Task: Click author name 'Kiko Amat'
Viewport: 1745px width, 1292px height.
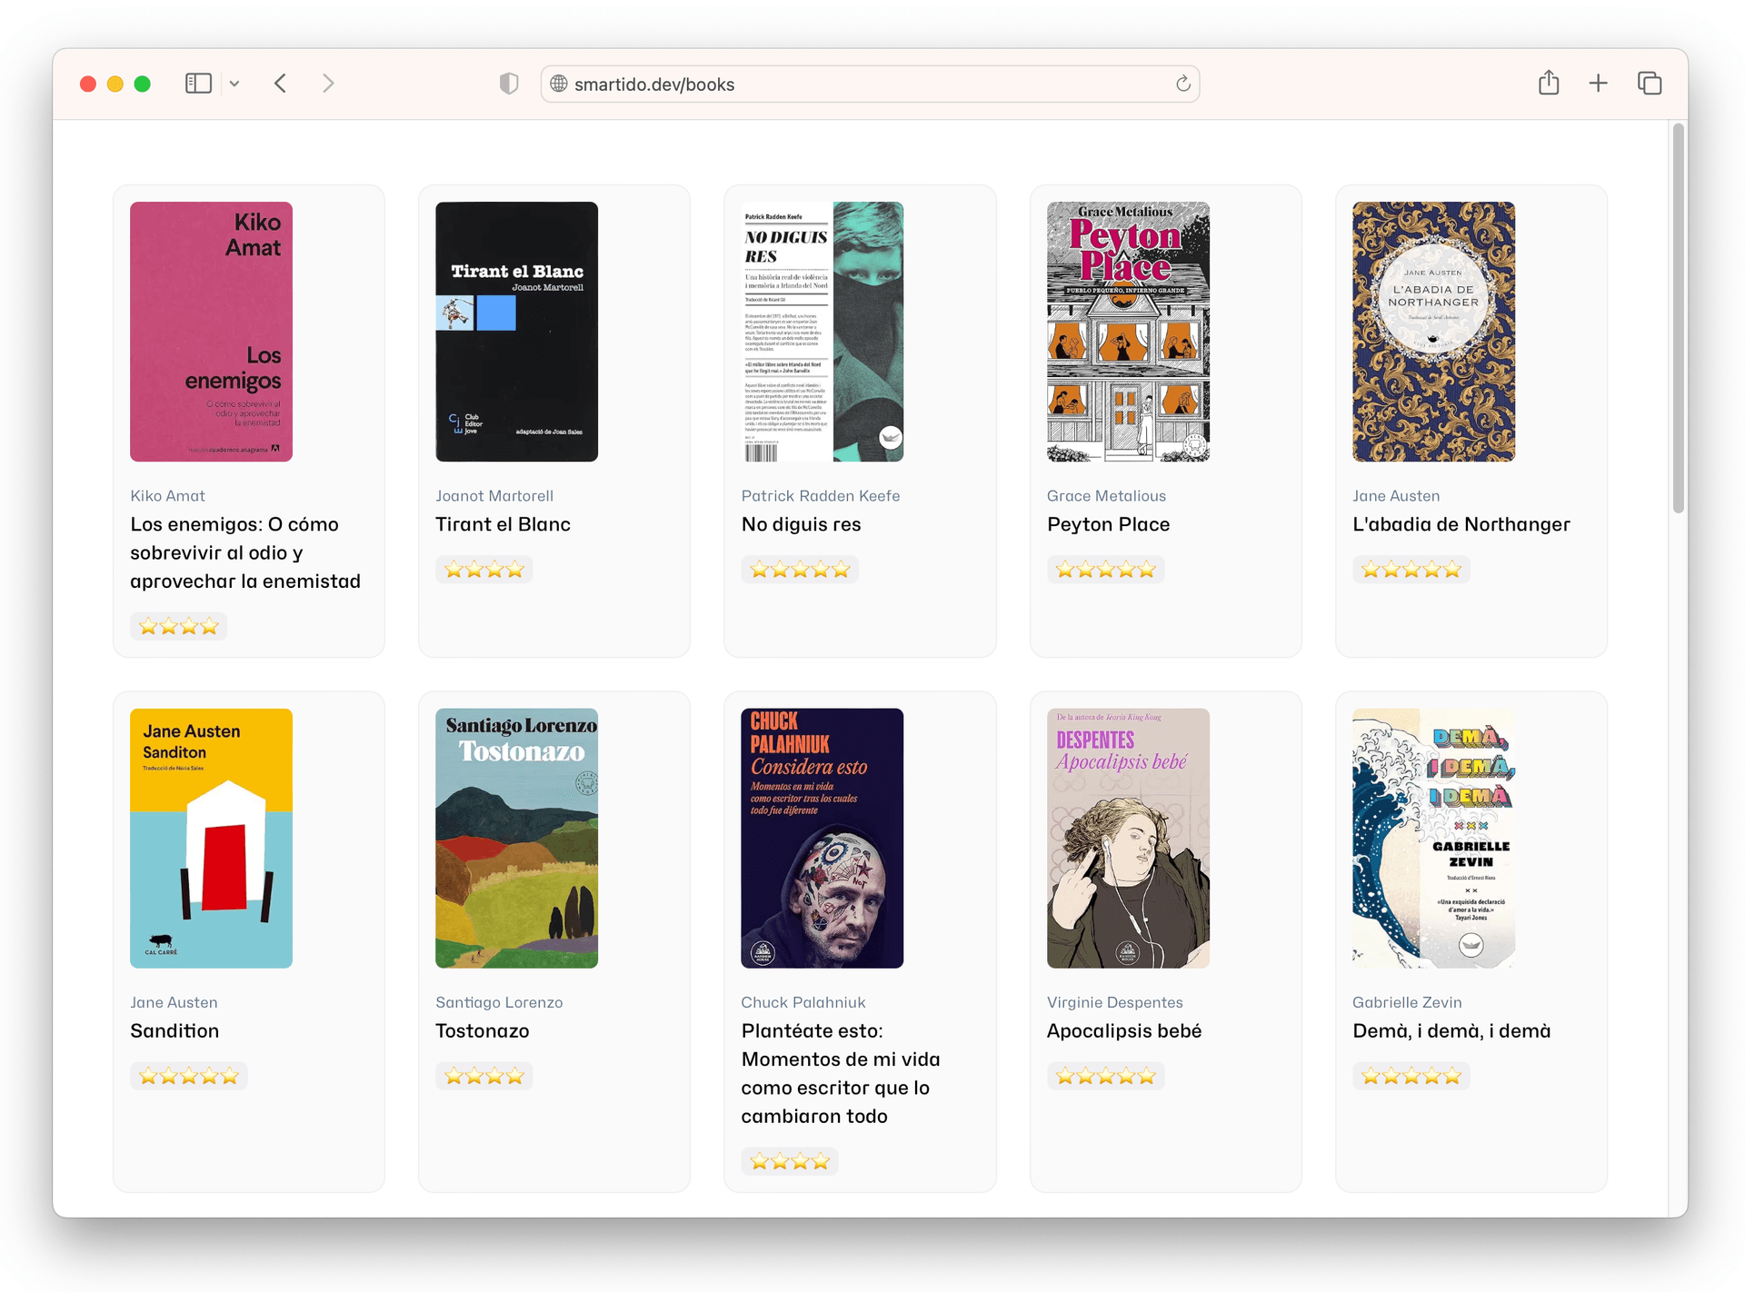Action: coord(167,496)
